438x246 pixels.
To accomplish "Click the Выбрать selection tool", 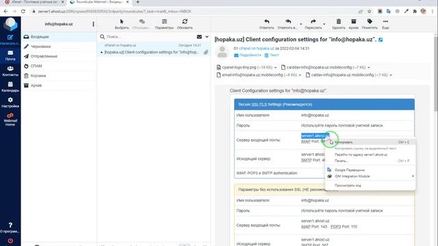I will 122,24.
